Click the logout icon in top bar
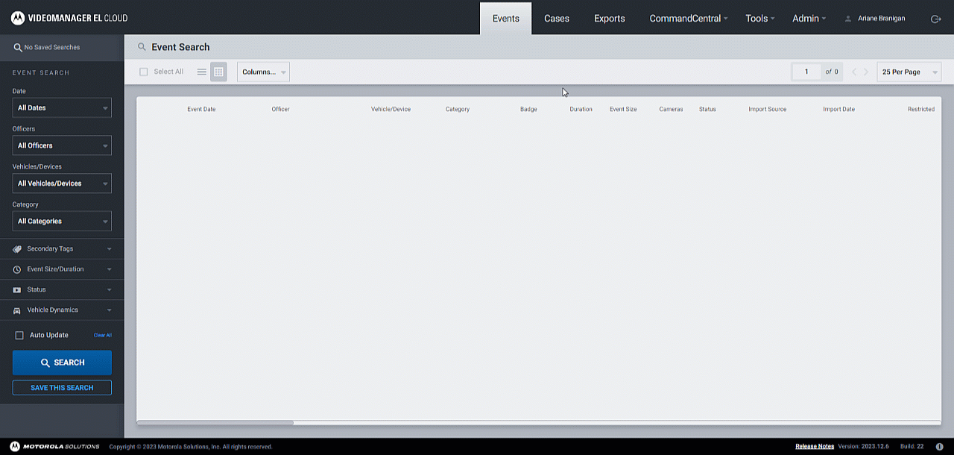This screenshot has height=455, width=954. (936, 19)
